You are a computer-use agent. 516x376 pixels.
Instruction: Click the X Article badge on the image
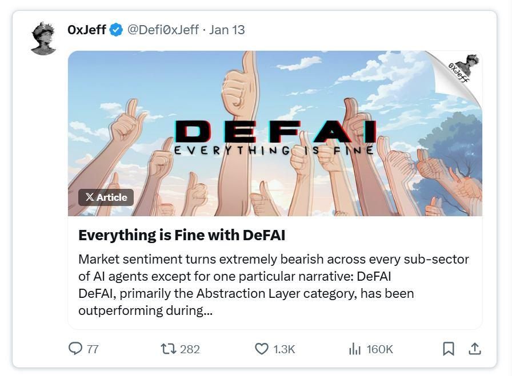pos(106,197)
